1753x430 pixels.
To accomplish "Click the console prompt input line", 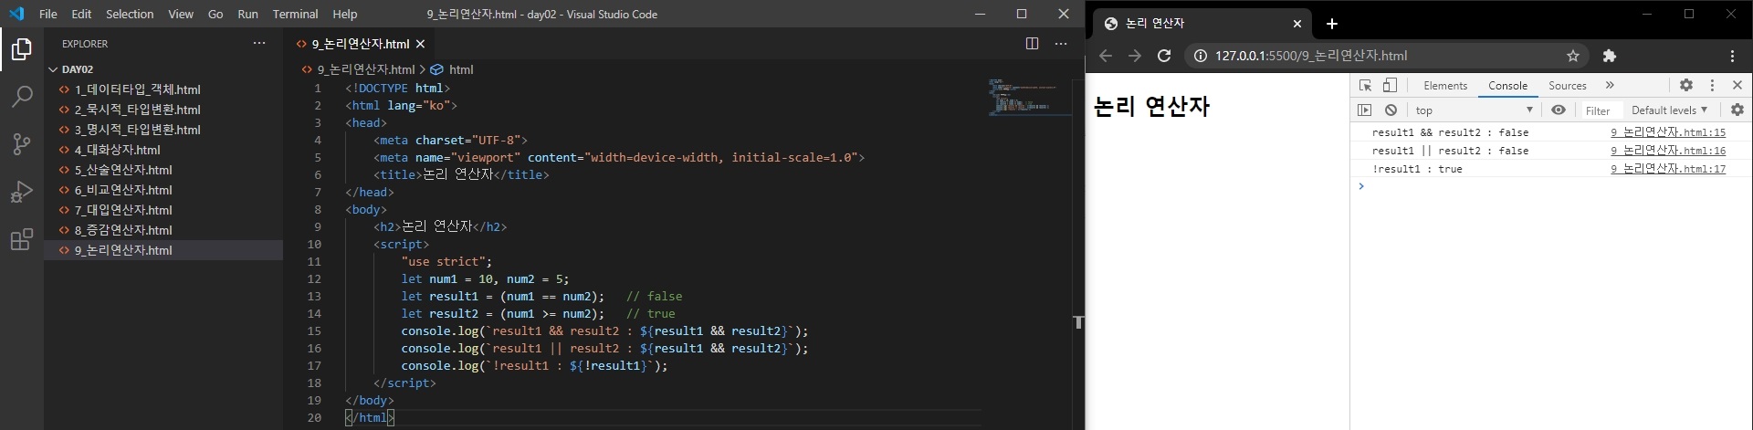I will [1555, 186].
